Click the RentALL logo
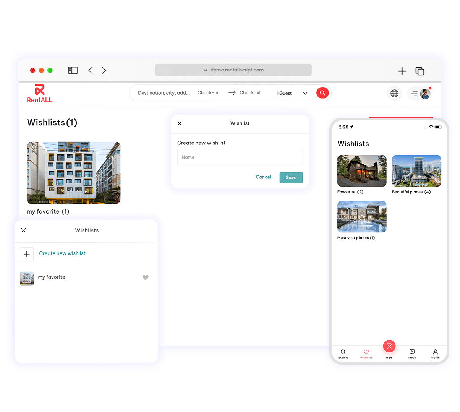 (39, 93)
